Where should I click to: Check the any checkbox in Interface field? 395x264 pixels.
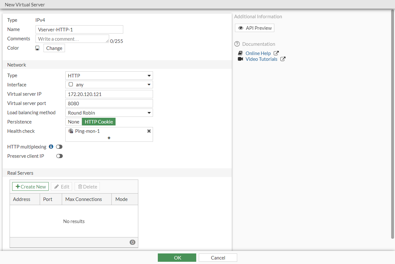coord(71,84)
